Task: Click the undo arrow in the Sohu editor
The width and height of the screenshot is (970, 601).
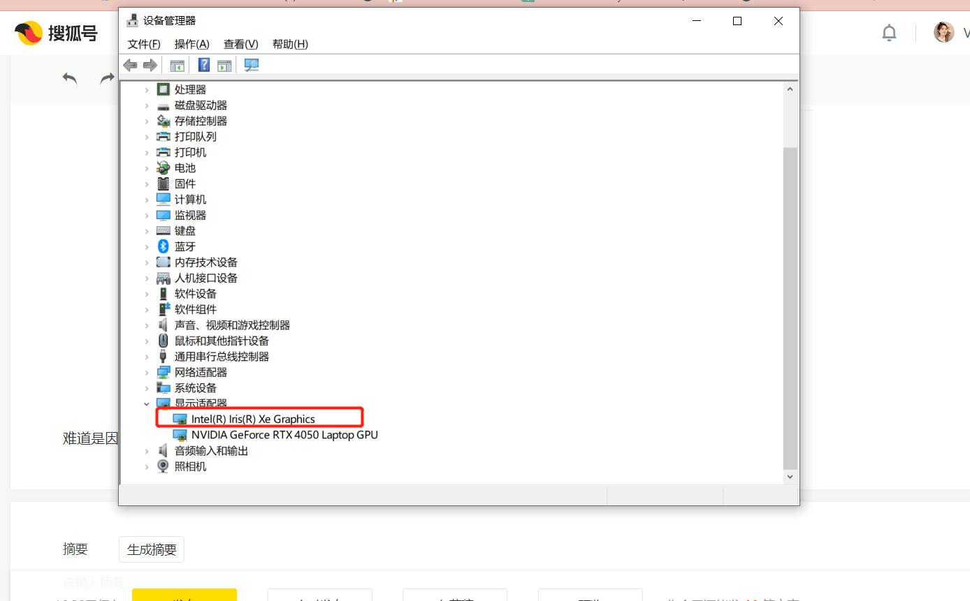Action: (x=70, y=78)
